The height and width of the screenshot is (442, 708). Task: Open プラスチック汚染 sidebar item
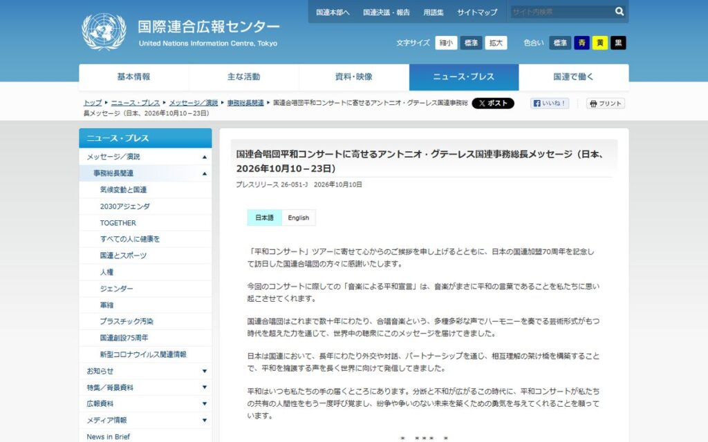tap(145, 322)
